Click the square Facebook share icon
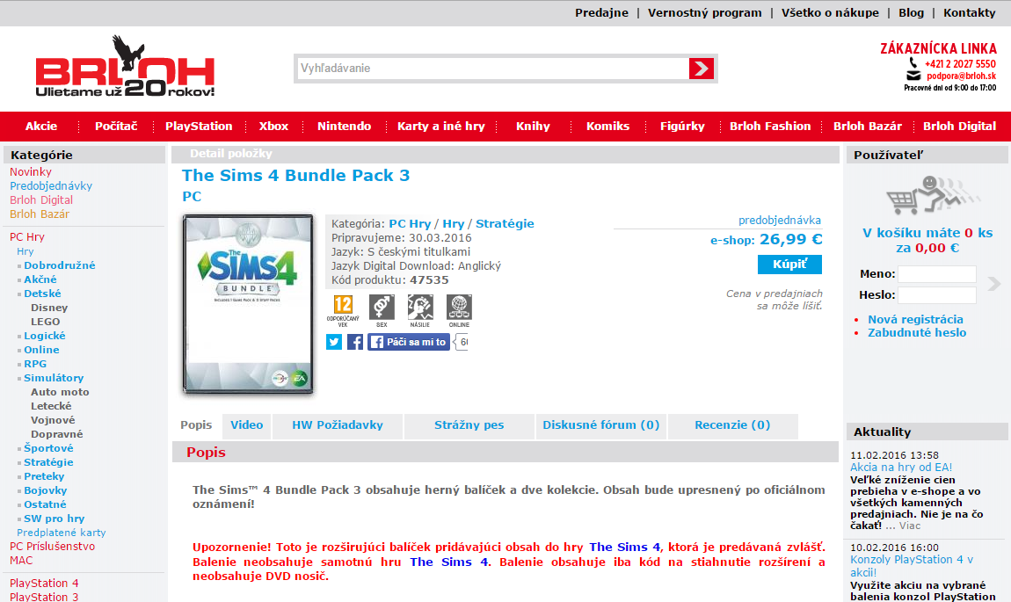 point(355,342)
